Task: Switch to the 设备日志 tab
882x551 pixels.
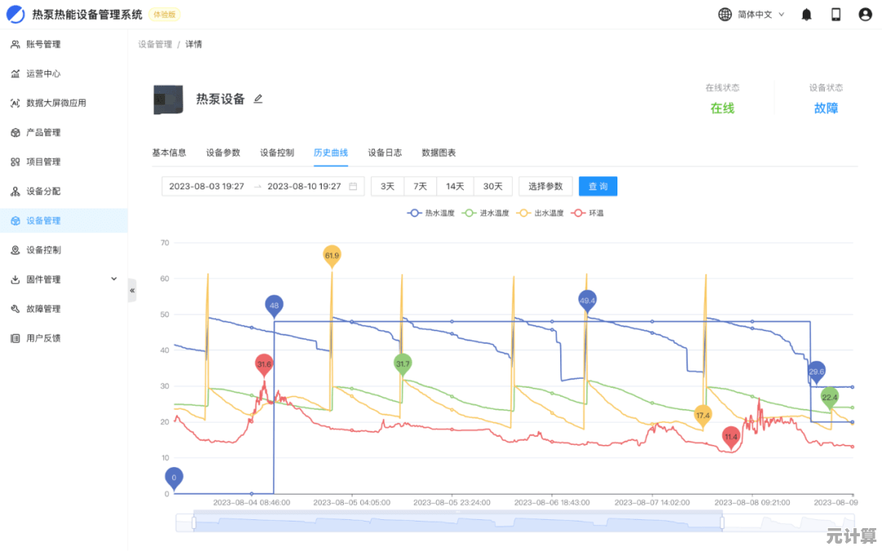Action: coord(385,153)
